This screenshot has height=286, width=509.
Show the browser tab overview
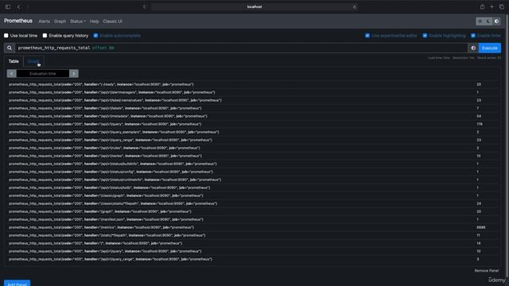coord(502,7)
